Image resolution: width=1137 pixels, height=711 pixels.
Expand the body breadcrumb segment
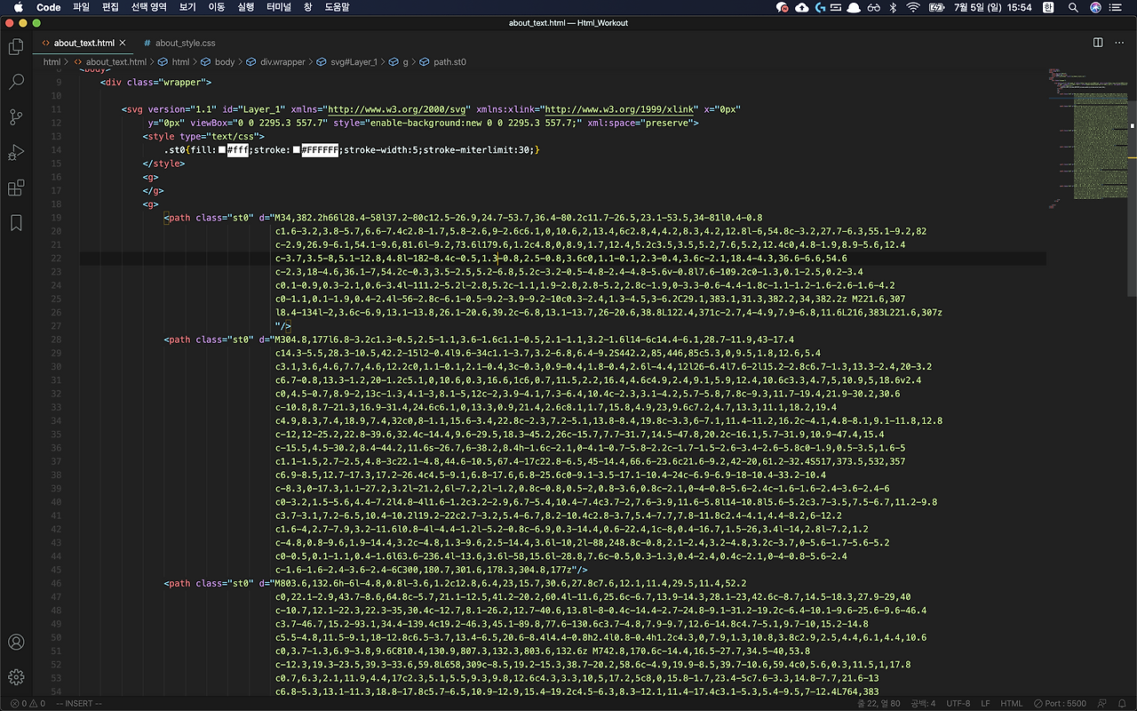[219, 62]
